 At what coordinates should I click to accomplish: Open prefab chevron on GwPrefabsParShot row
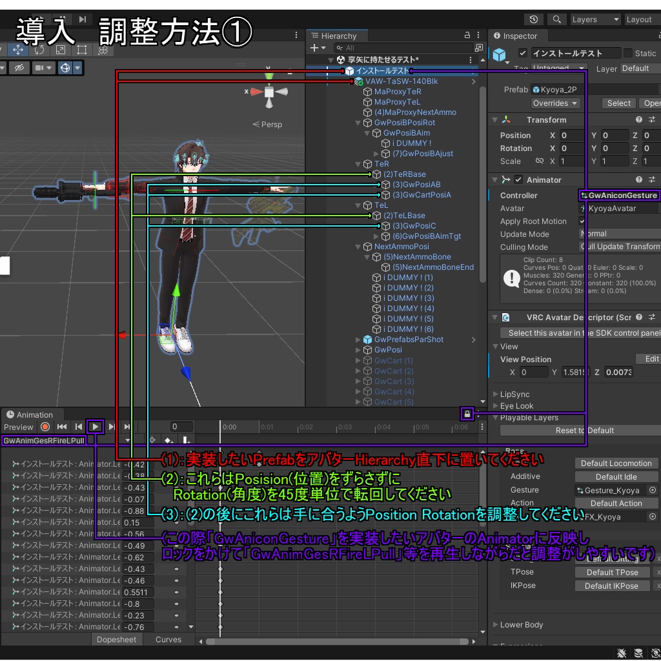(474, 340)
